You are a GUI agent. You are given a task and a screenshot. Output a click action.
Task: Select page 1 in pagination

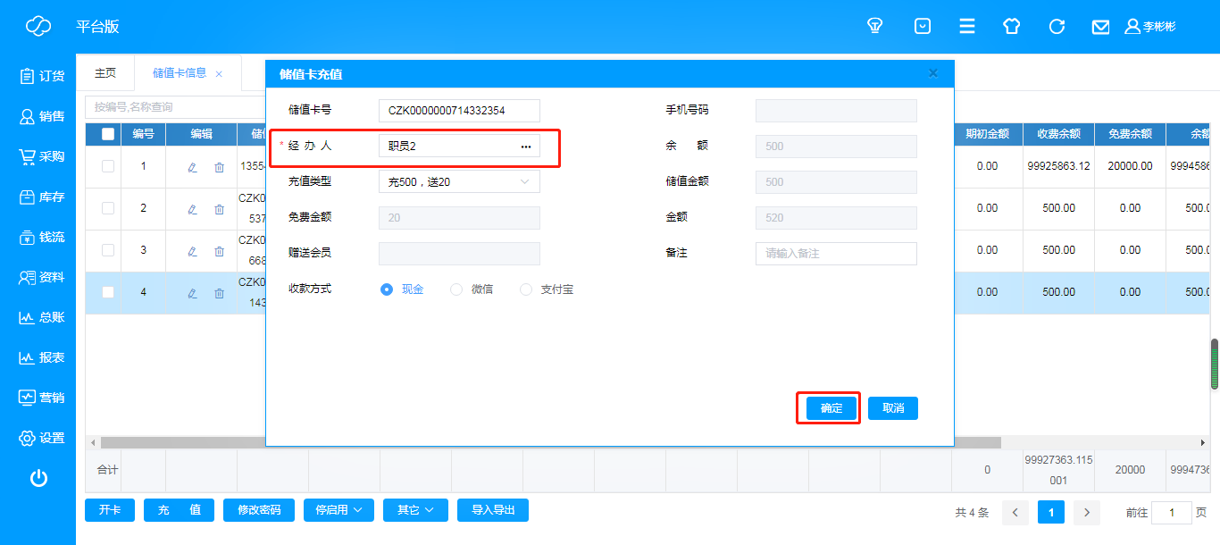point(1051,513)
